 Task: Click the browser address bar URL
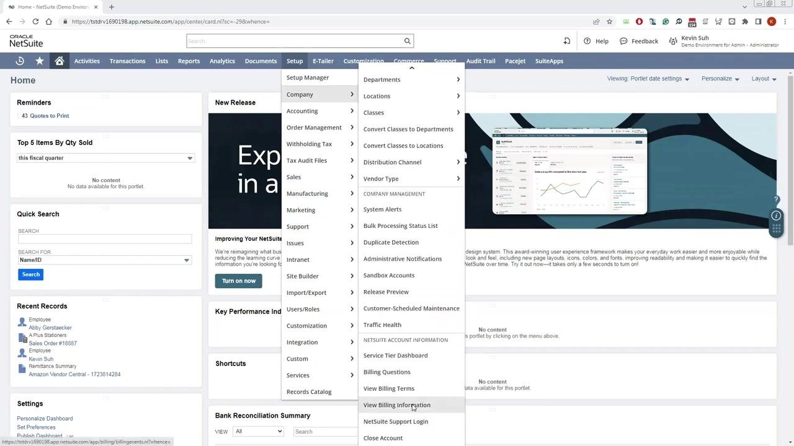click(x=171, y=22)
